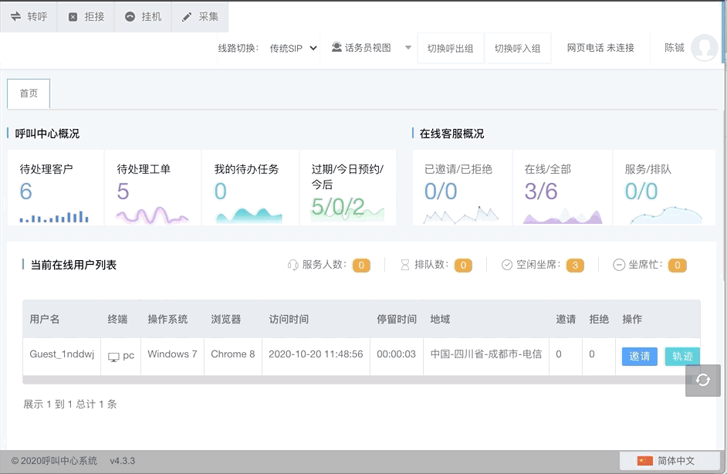Click the 停留时间 column header

(397, 319)
